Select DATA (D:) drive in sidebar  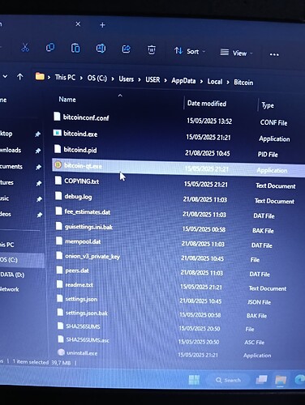click(12, 275)
